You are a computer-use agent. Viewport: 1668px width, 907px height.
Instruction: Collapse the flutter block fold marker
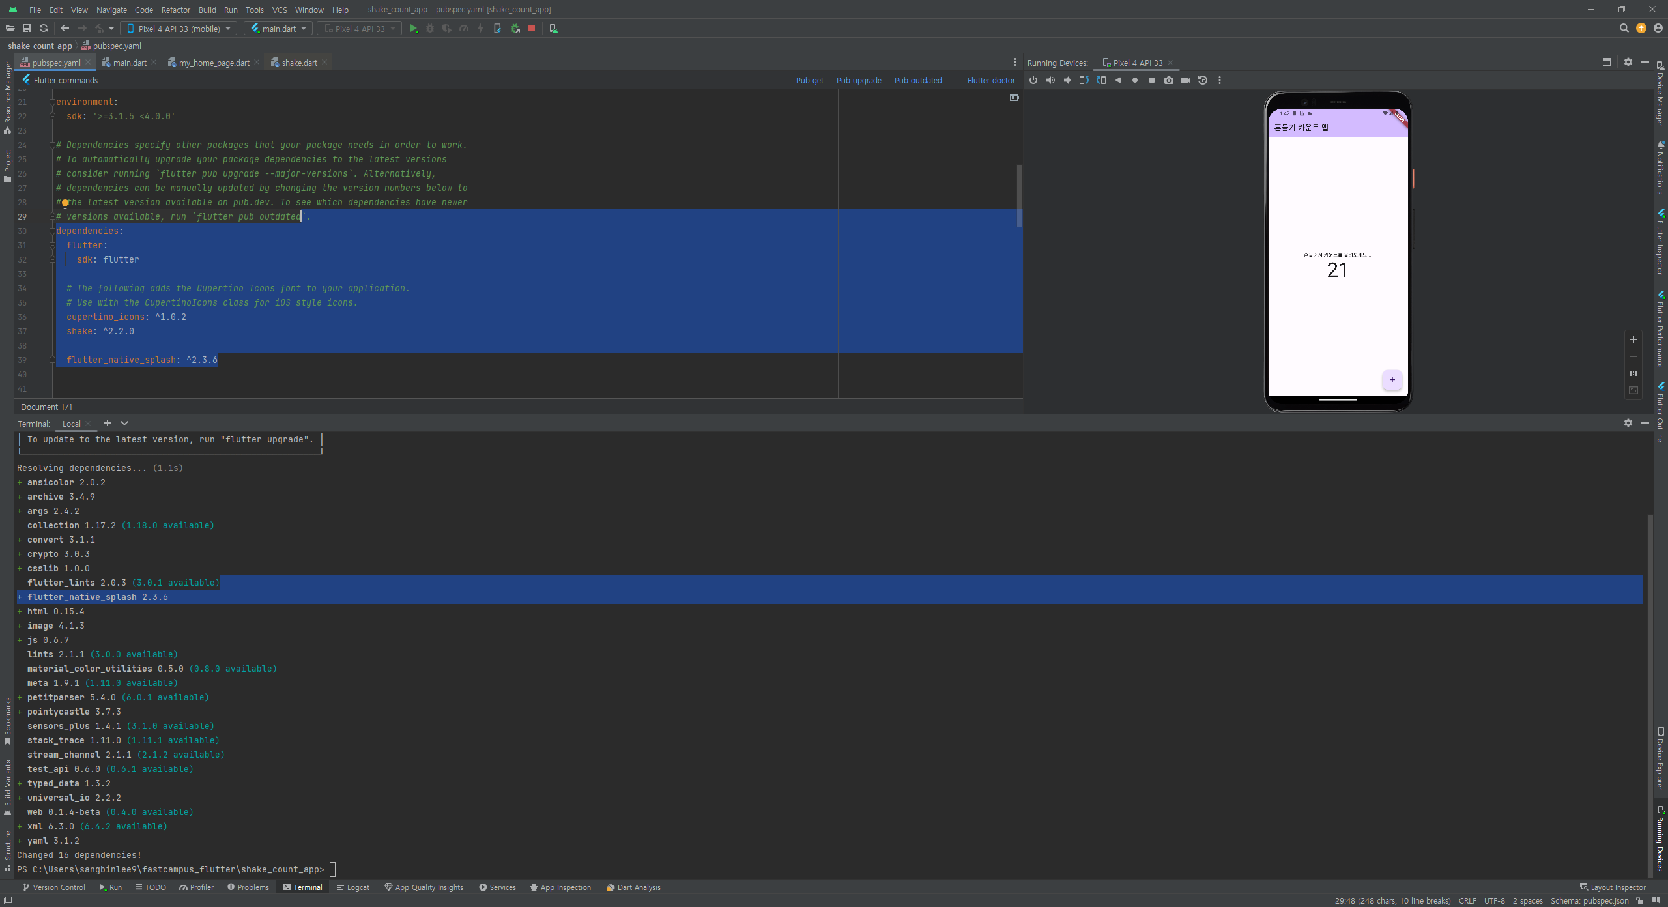point(52,246)
